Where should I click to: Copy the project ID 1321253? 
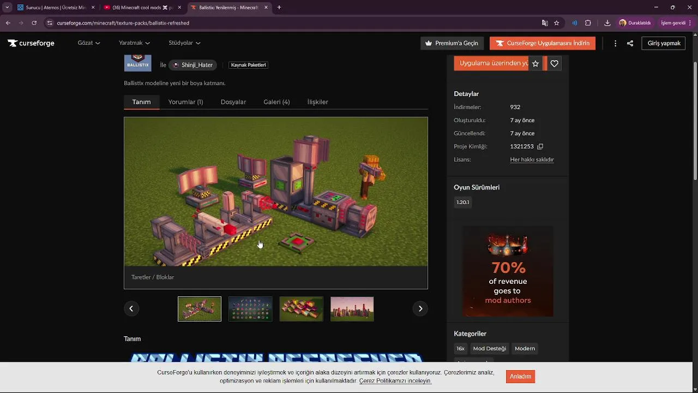(x=540, y=146)
